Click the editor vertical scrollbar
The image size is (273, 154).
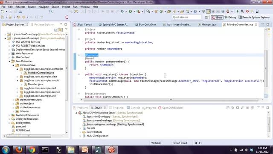(266, 68)
